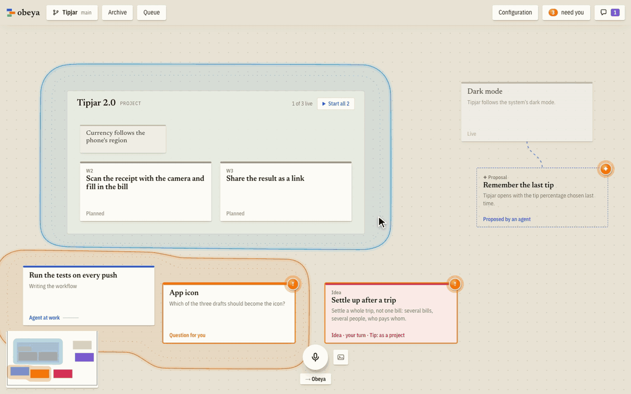Viewport: 631px width, 394px height.
Task: Show the 3 items that need you
Action: 566,12
